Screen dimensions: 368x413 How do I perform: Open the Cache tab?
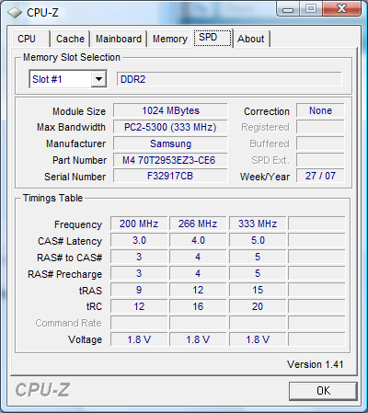pos(70,39)
